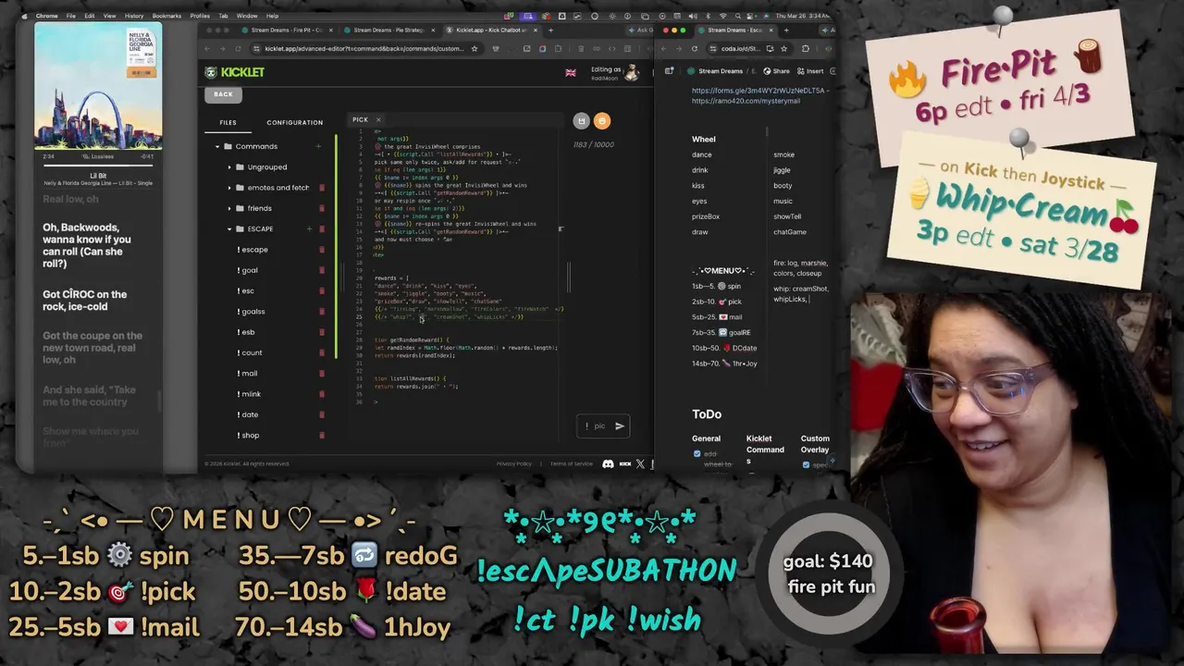Click the Share button in Coda

pyautogui.click(x=777, y=71)
